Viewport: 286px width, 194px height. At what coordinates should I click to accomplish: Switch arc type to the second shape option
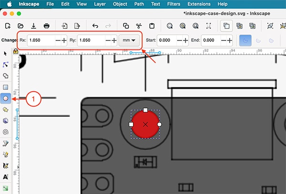coord(258,41)
